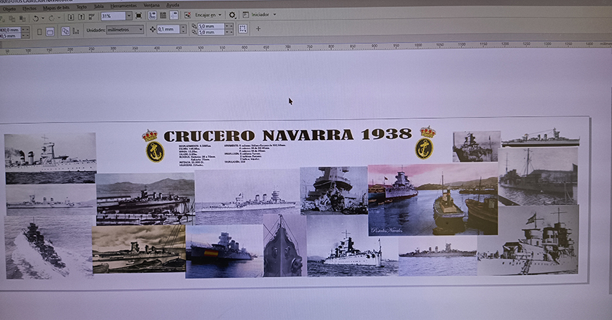
Task: Select portrait page orientation icon
Action: [x=38, y=31]
